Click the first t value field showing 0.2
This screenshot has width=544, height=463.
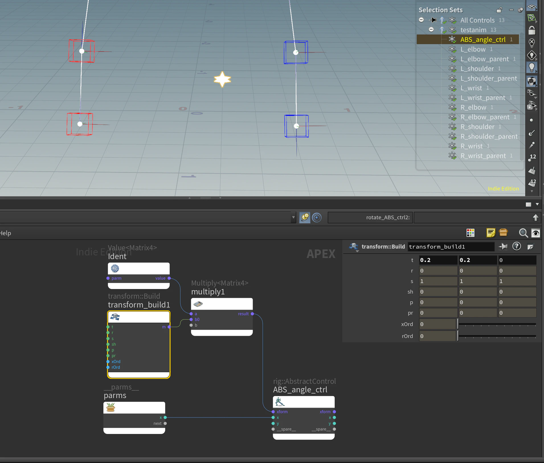(438, 260)
